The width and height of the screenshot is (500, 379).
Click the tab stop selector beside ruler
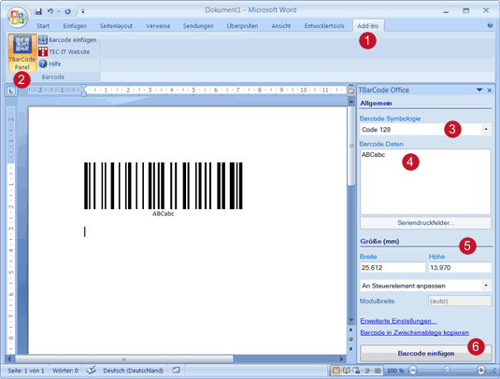[11, 91]
